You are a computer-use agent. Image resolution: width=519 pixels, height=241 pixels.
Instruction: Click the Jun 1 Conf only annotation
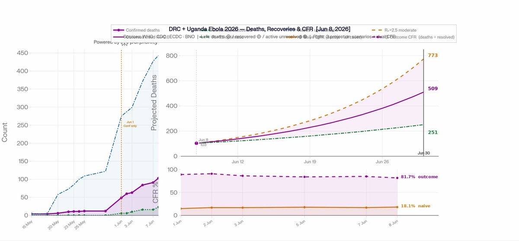(130, 124)
